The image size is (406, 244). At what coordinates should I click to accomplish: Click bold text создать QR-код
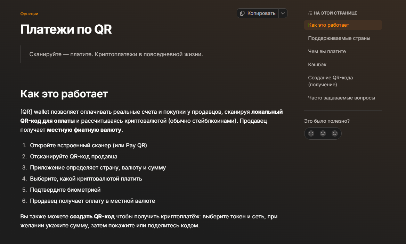92,216
